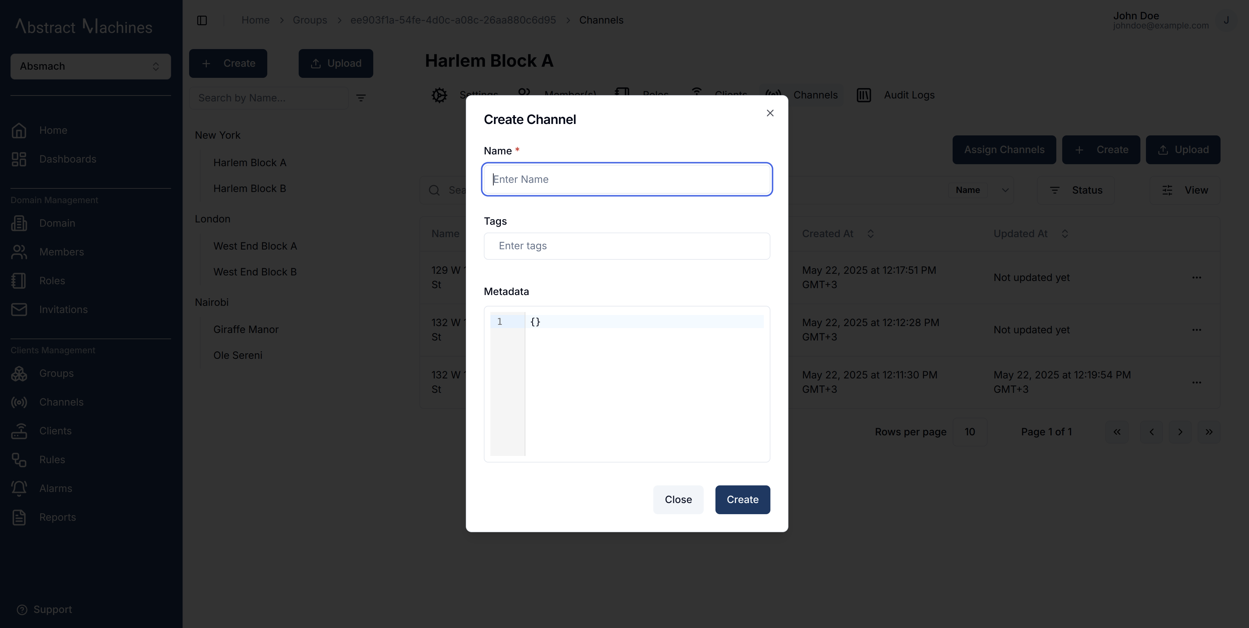
Task: Select the New York parent group
Action: pos(218,135)
